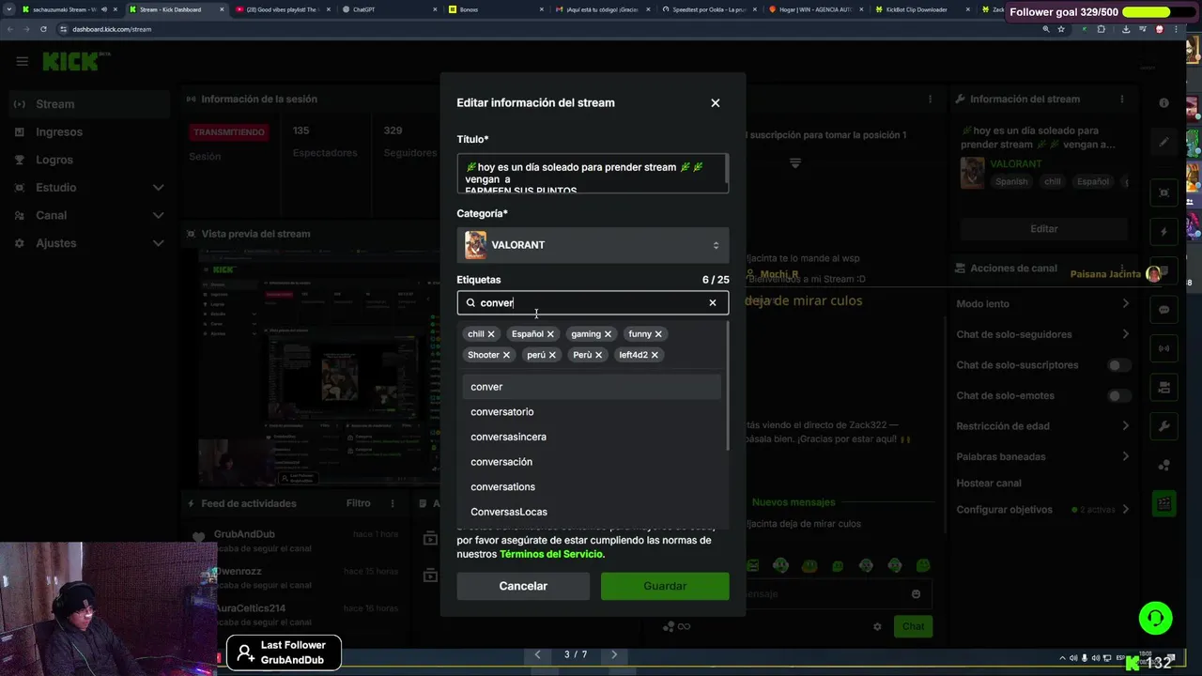
Task: Toggle Chat de solo-suscriptores
Action: [1119, 365]
